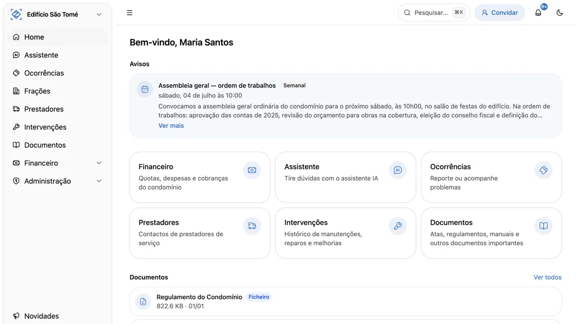Open the Financeiro card

tap(200, 177)
